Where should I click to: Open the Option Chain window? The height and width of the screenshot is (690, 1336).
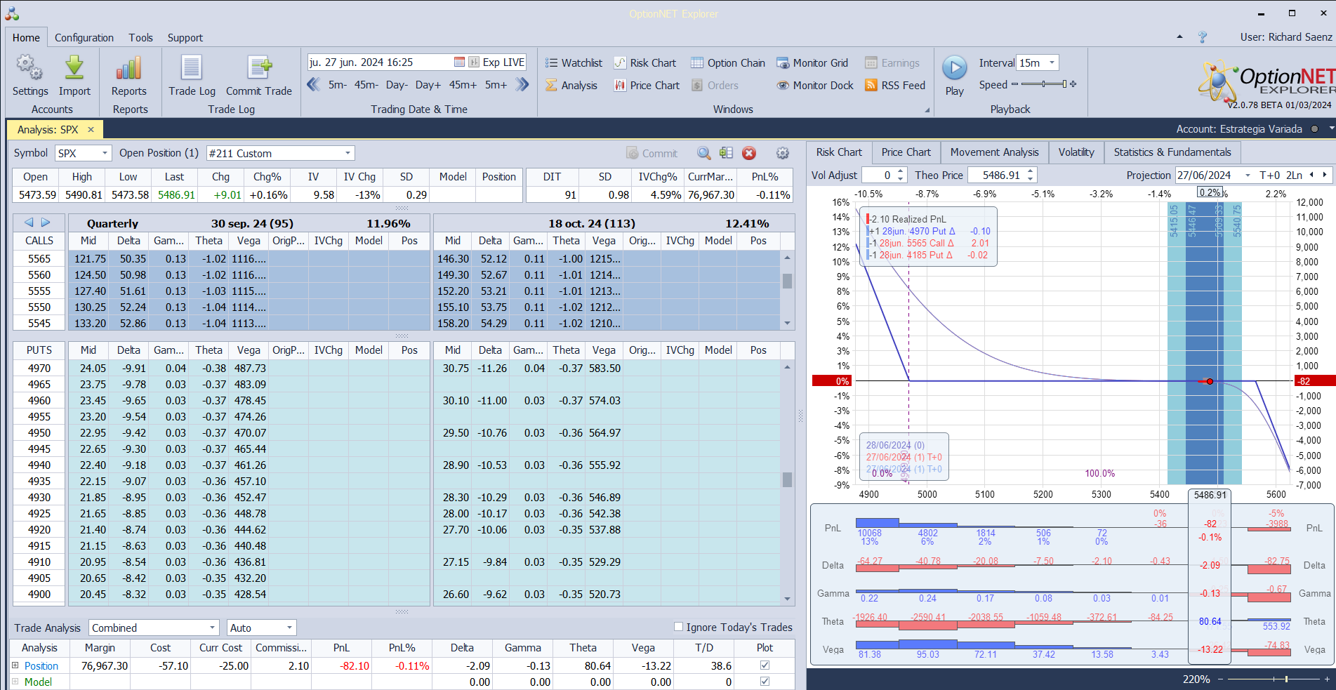[728, 63]
